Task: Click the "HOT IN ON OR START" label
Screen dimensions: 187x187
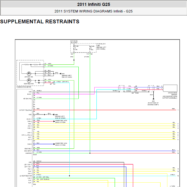Action: (74, 42)
